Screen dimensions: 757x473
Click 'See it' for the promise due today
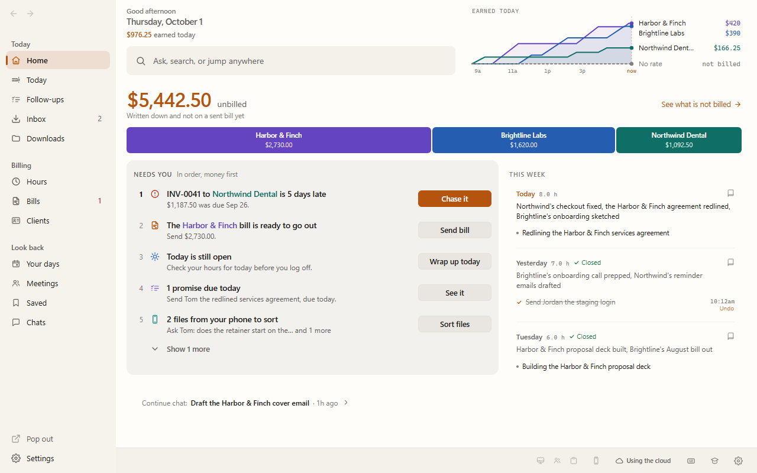coord(455,293)
